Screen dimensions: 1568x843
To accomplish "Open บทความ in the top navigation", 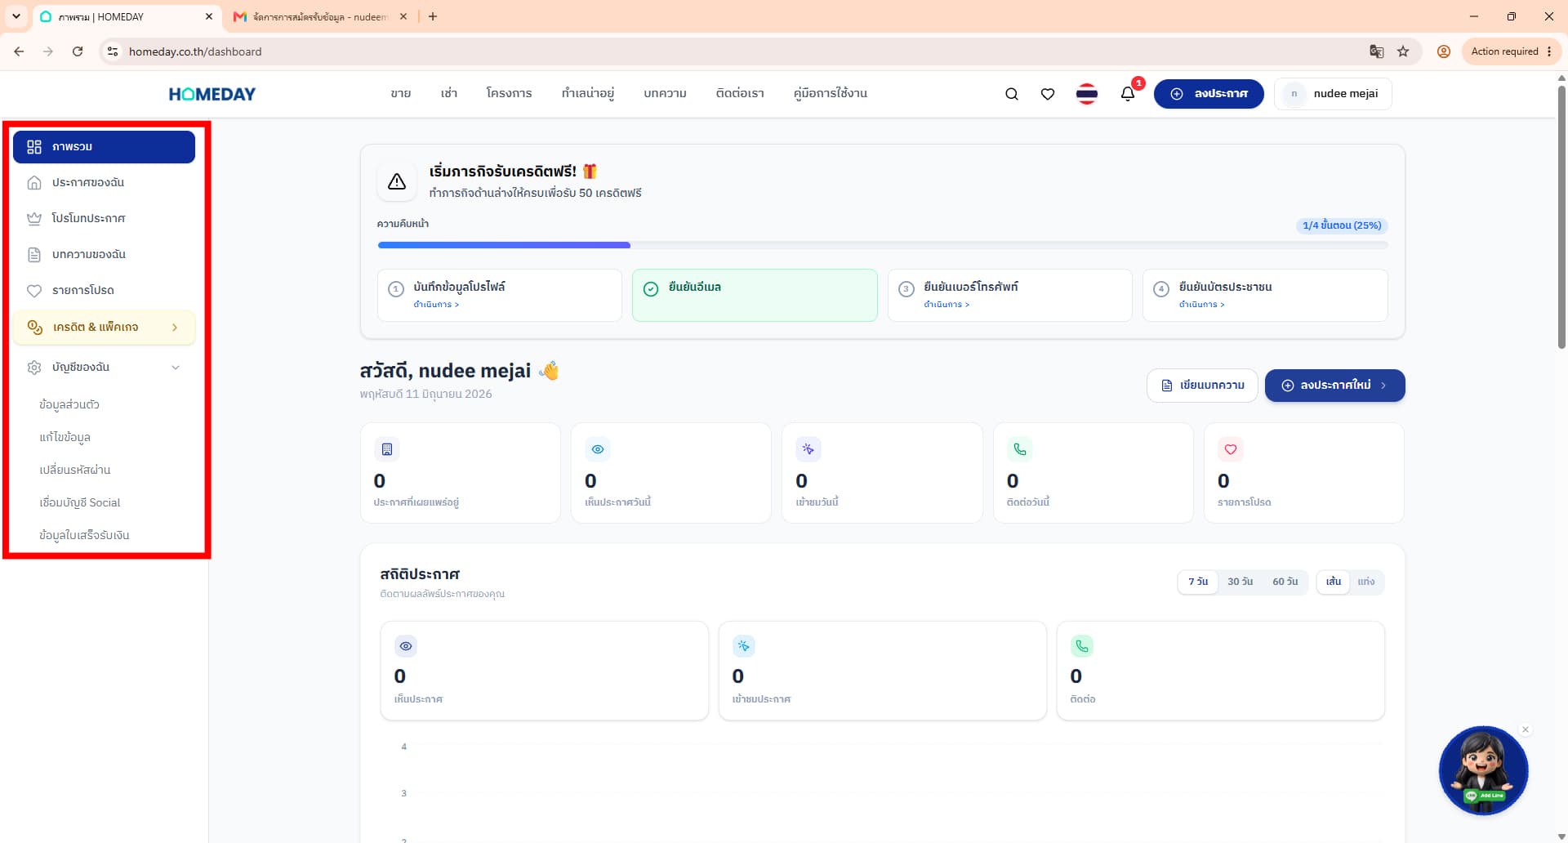I will [665, 94].
